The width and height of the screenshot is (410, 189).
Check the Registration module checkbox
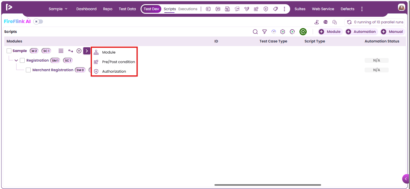point(22,60)
